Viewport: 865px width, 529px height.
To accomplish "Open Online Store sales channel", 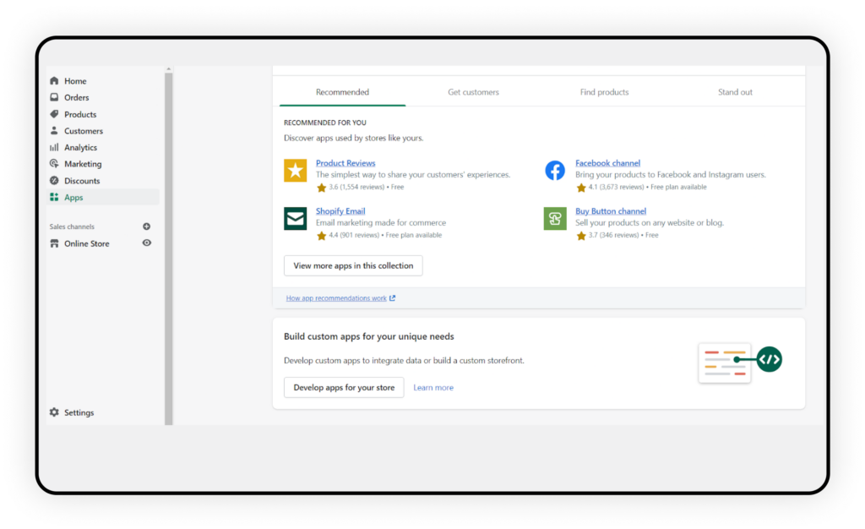I will [87, 243].
